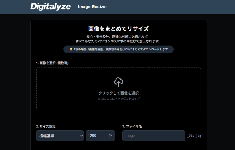235x150 pixels.
Task: Click the px unit suffix
Action: pyautogui.click(x=110, y=135)
